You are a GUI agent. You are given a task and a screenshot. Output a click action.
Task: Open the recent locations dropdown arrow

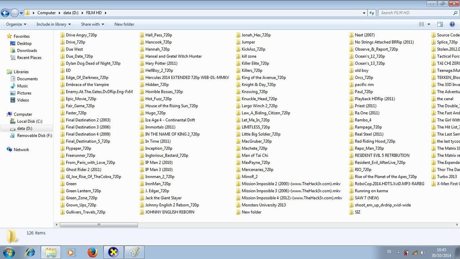pos(21,13)
